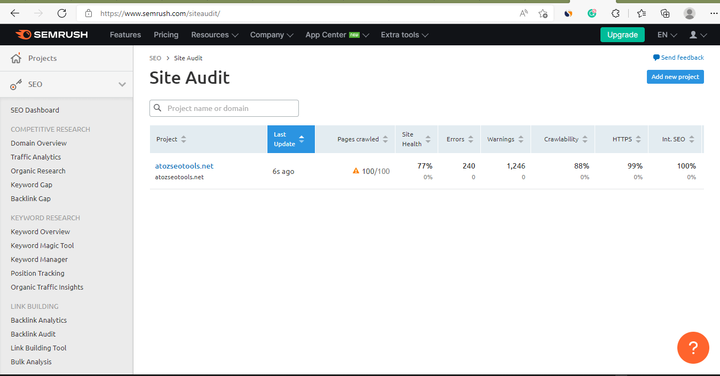The image size is (720, 376).
Task: Click the padlock site info icon
Action: [89, 13]
